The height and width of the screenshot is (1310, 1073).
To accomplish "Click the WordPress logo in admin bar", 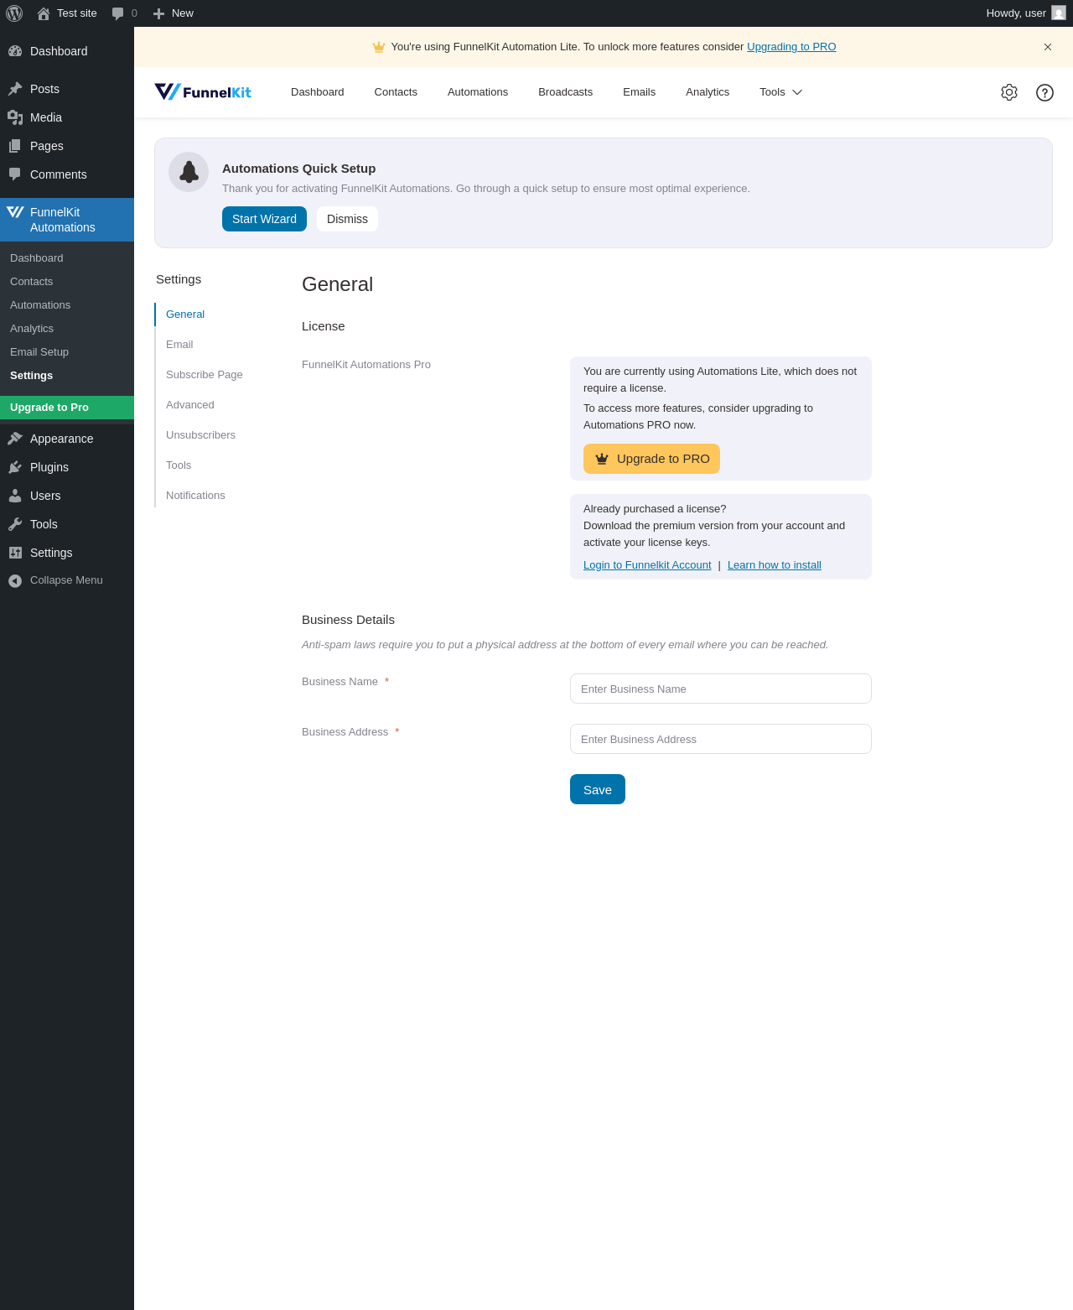I will (x=14, y=13).
